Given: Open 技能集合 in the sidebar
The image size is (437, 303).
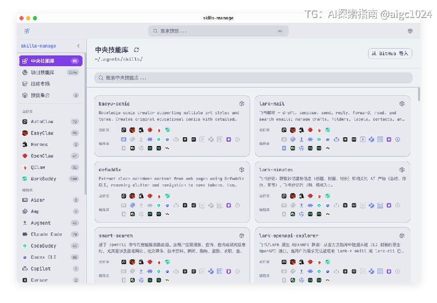Looking at the screenshot, I should 51,95.
